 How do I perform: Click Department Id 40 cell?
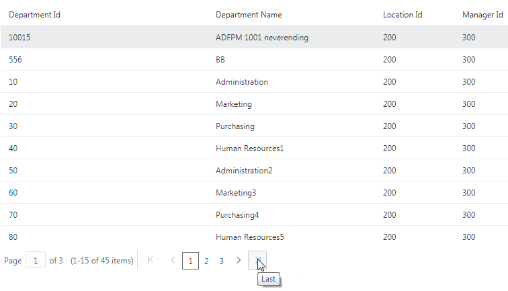(x=13, y=149)
